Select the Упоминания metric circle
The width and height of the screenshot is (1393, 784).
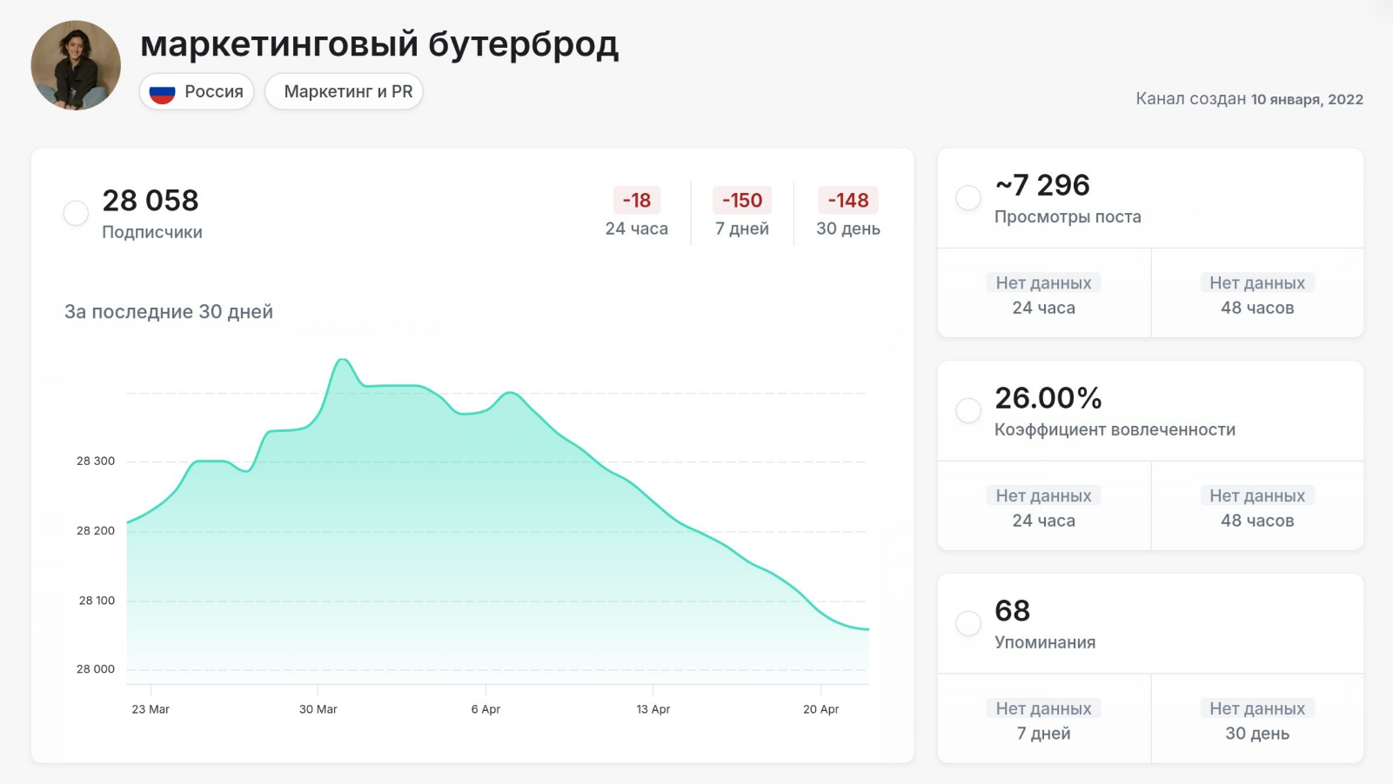point(968,622)
